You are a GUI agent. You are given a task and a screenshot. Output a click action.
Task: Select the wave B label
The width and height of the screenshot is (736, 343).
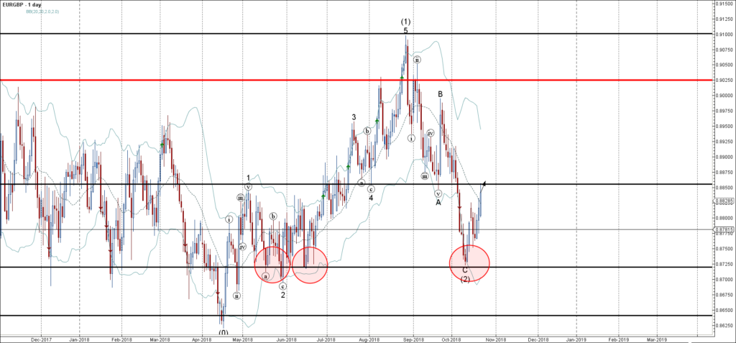(440, 93)
